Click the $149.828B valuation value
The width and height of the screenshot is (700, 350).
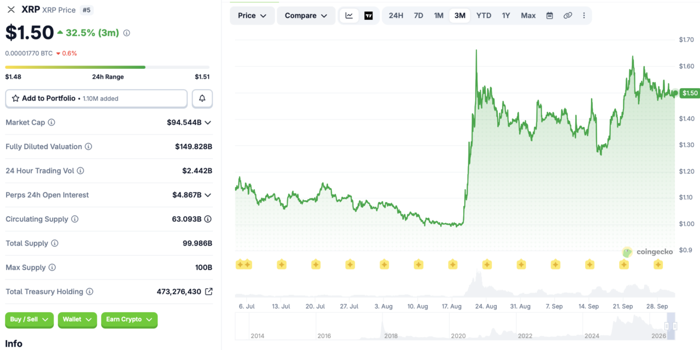tap(194, 147)
